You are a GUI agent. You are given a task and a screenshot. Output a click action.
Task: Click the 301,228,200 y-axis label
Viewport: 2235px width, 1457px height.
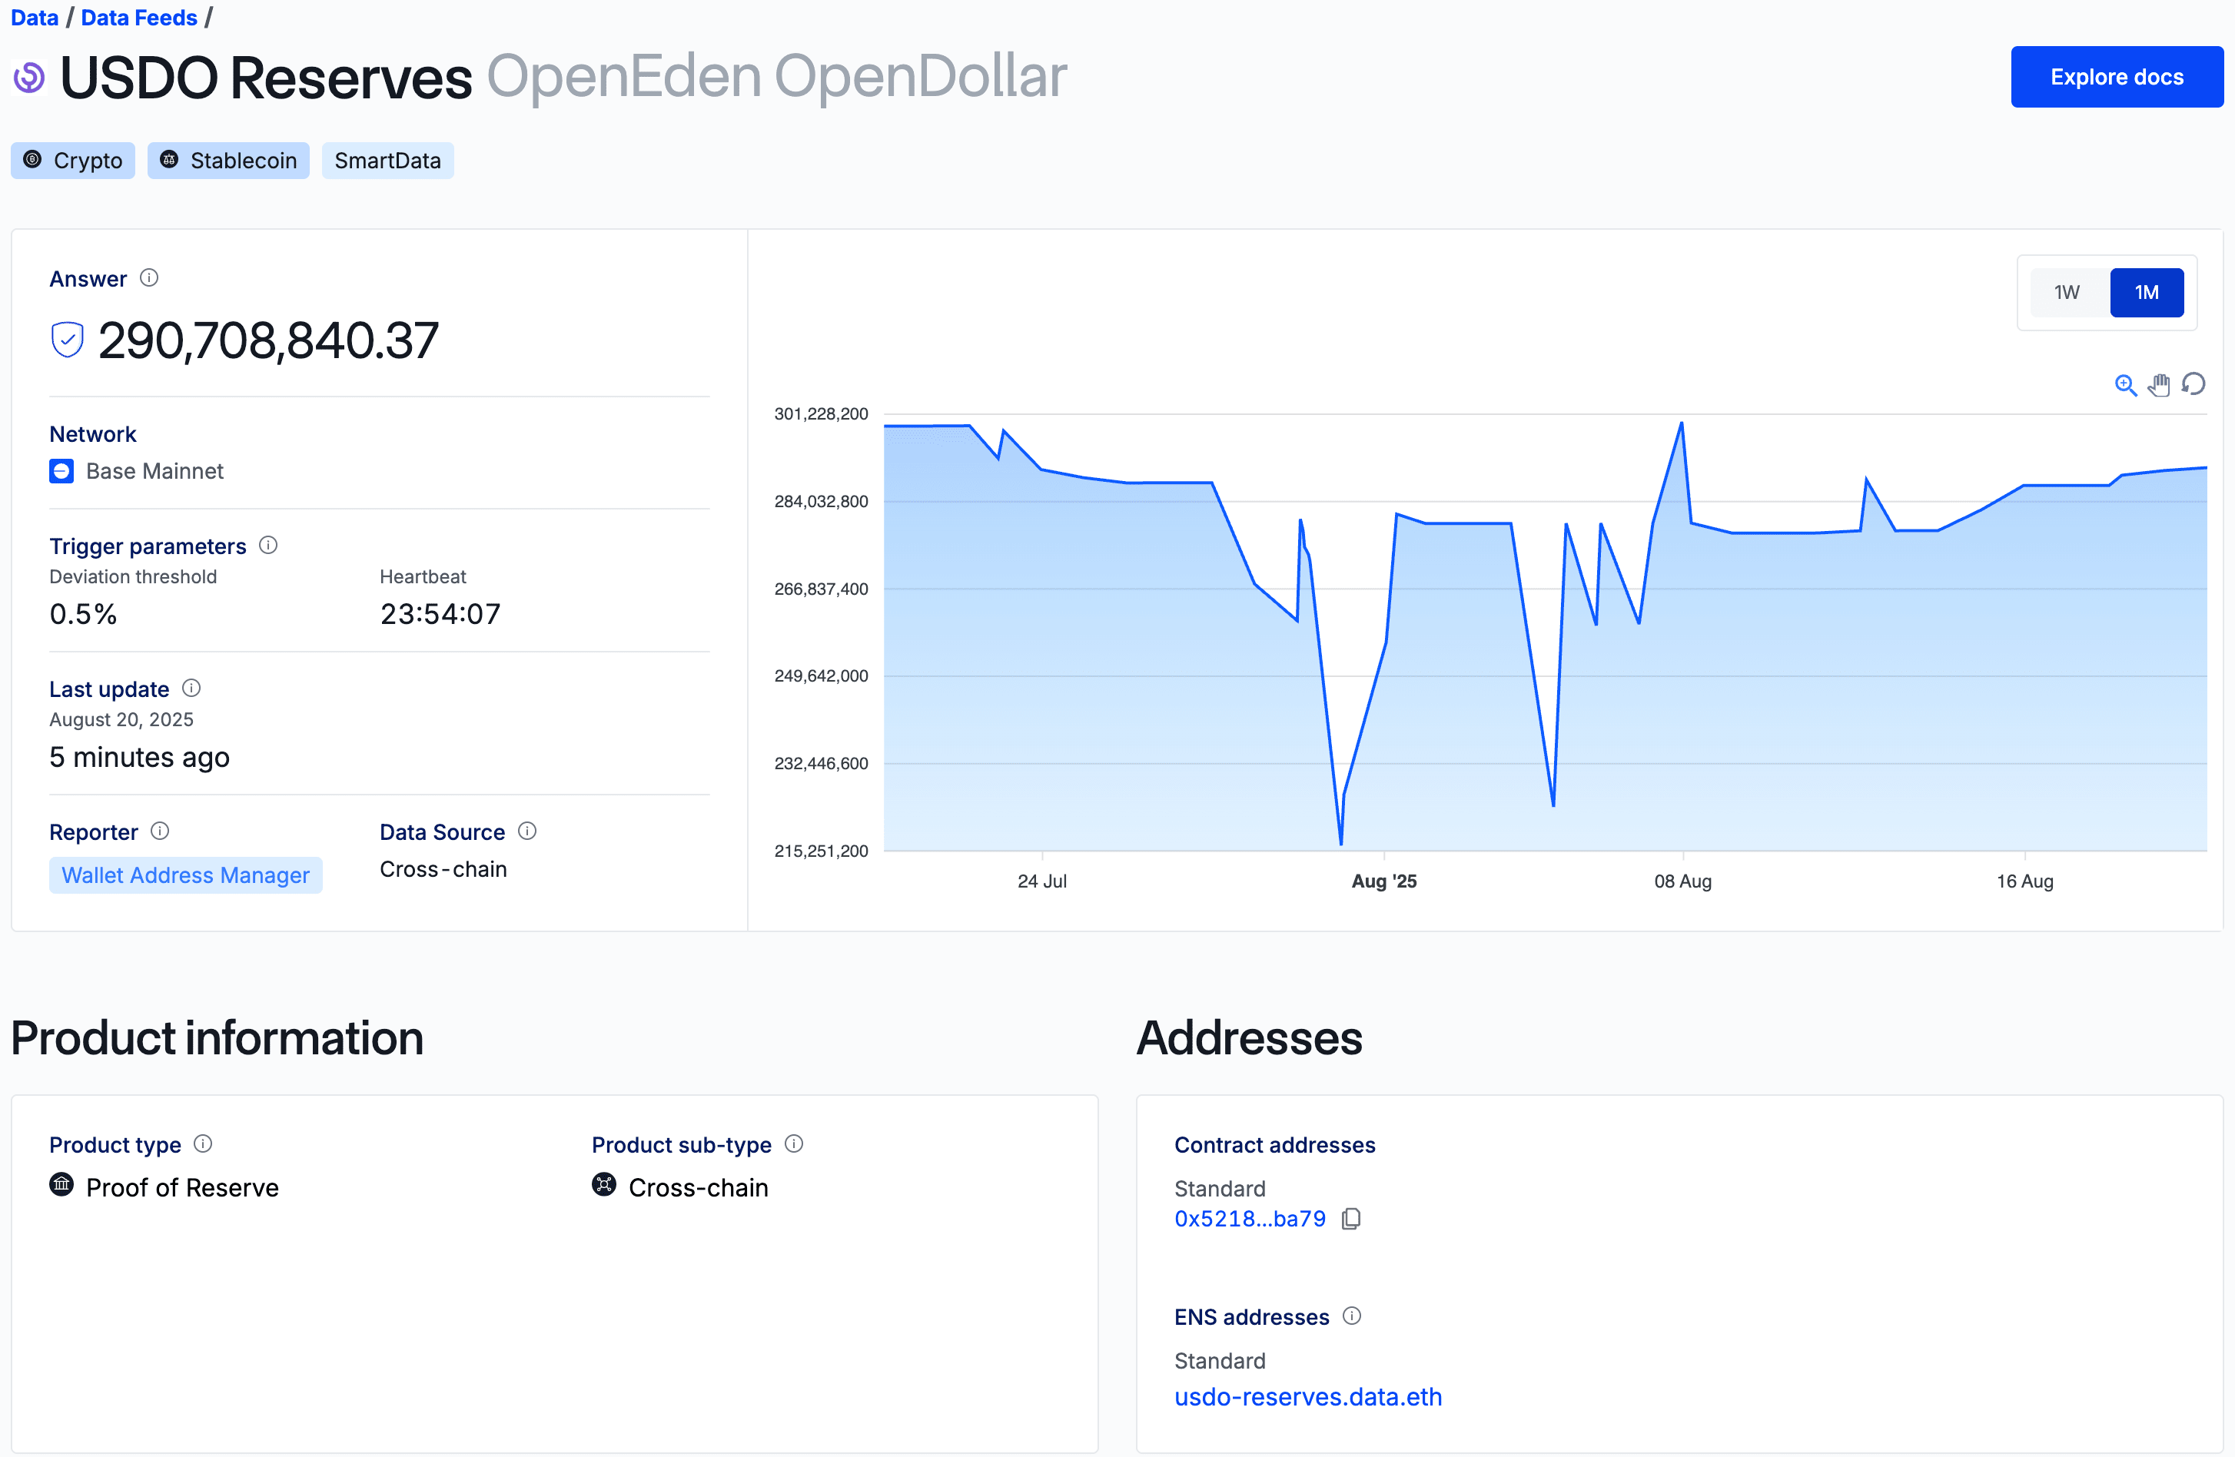tap(821, 414)
